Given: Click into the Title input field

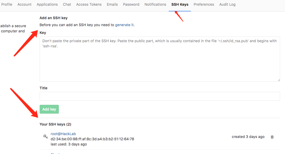Looking at the screenshot, I should point(160,96).
